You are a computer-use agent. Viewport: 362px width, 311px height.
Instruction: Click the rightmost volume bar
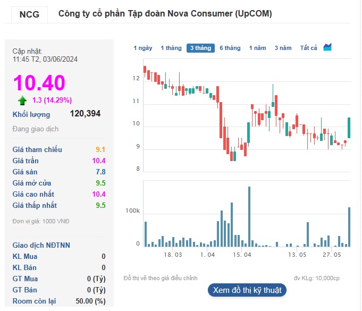click(349, 226)
